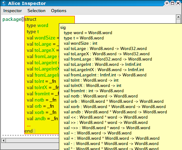The image size is (182, 150).
Task: Close the Alice Inspector window
Action: [178, 3]
